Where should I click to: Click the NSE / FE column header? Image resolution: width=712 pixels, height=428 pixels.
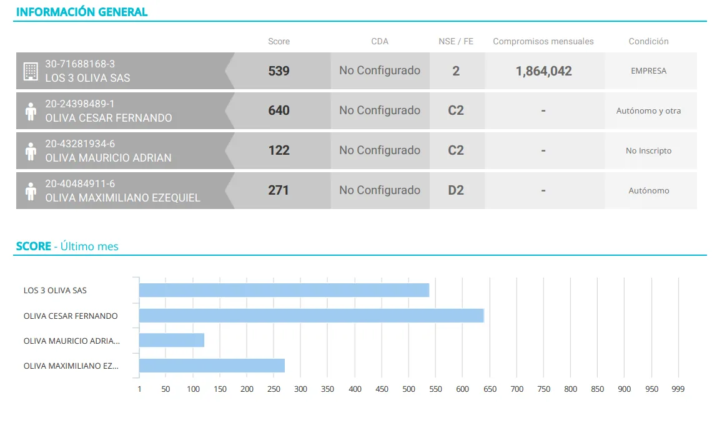point(456,41)
